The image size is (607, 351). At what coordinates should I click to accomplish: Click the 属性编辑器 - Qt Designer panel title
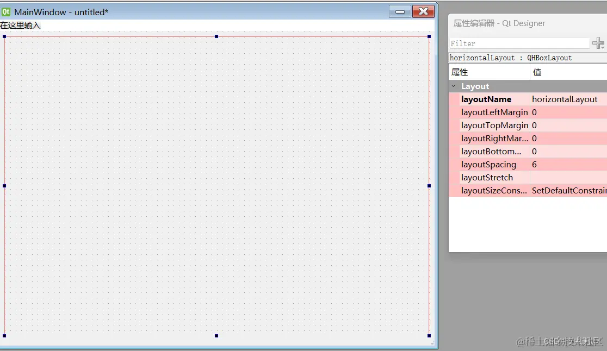point(499,23)
